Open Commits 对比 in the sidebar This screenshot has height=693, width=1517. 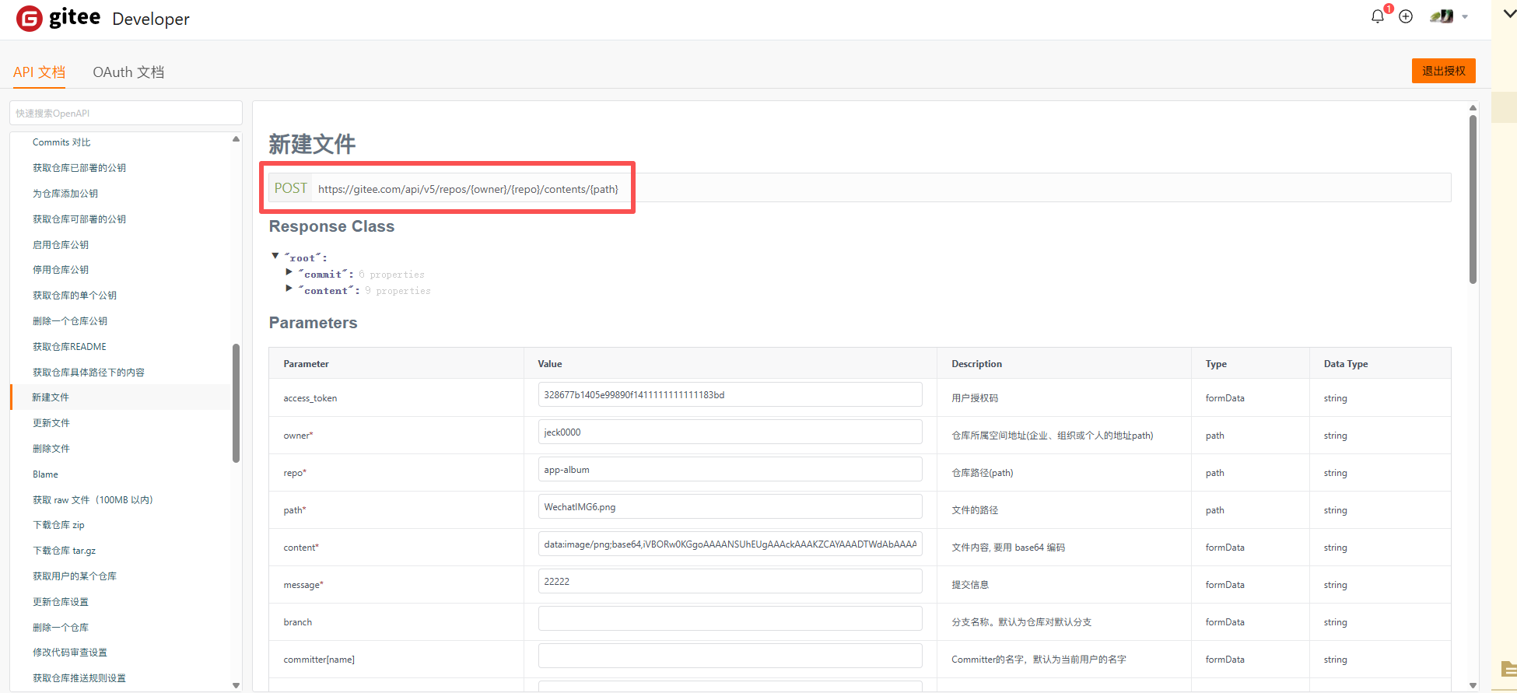pos(61,142)
